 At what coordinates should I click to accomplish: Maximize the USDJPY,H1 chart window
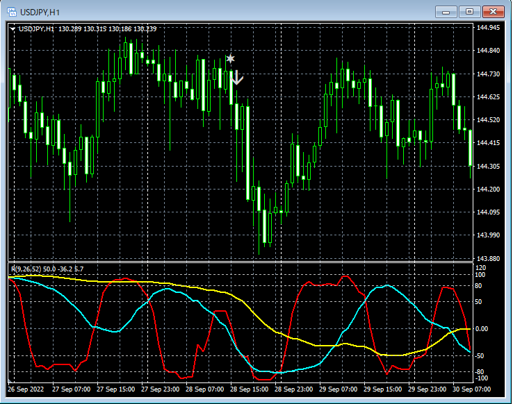coord(470,11)
